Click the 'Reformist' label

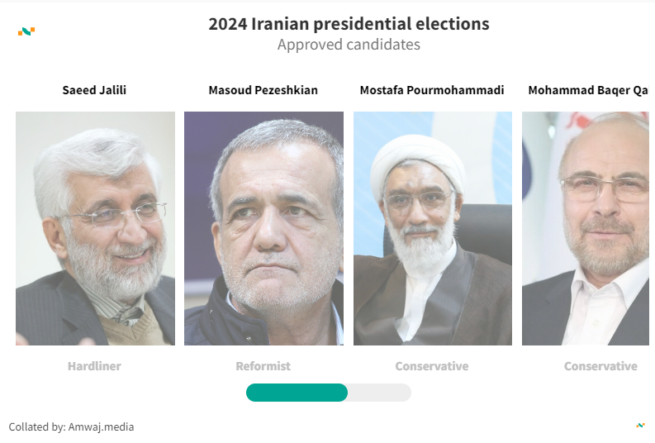[263, 366]
